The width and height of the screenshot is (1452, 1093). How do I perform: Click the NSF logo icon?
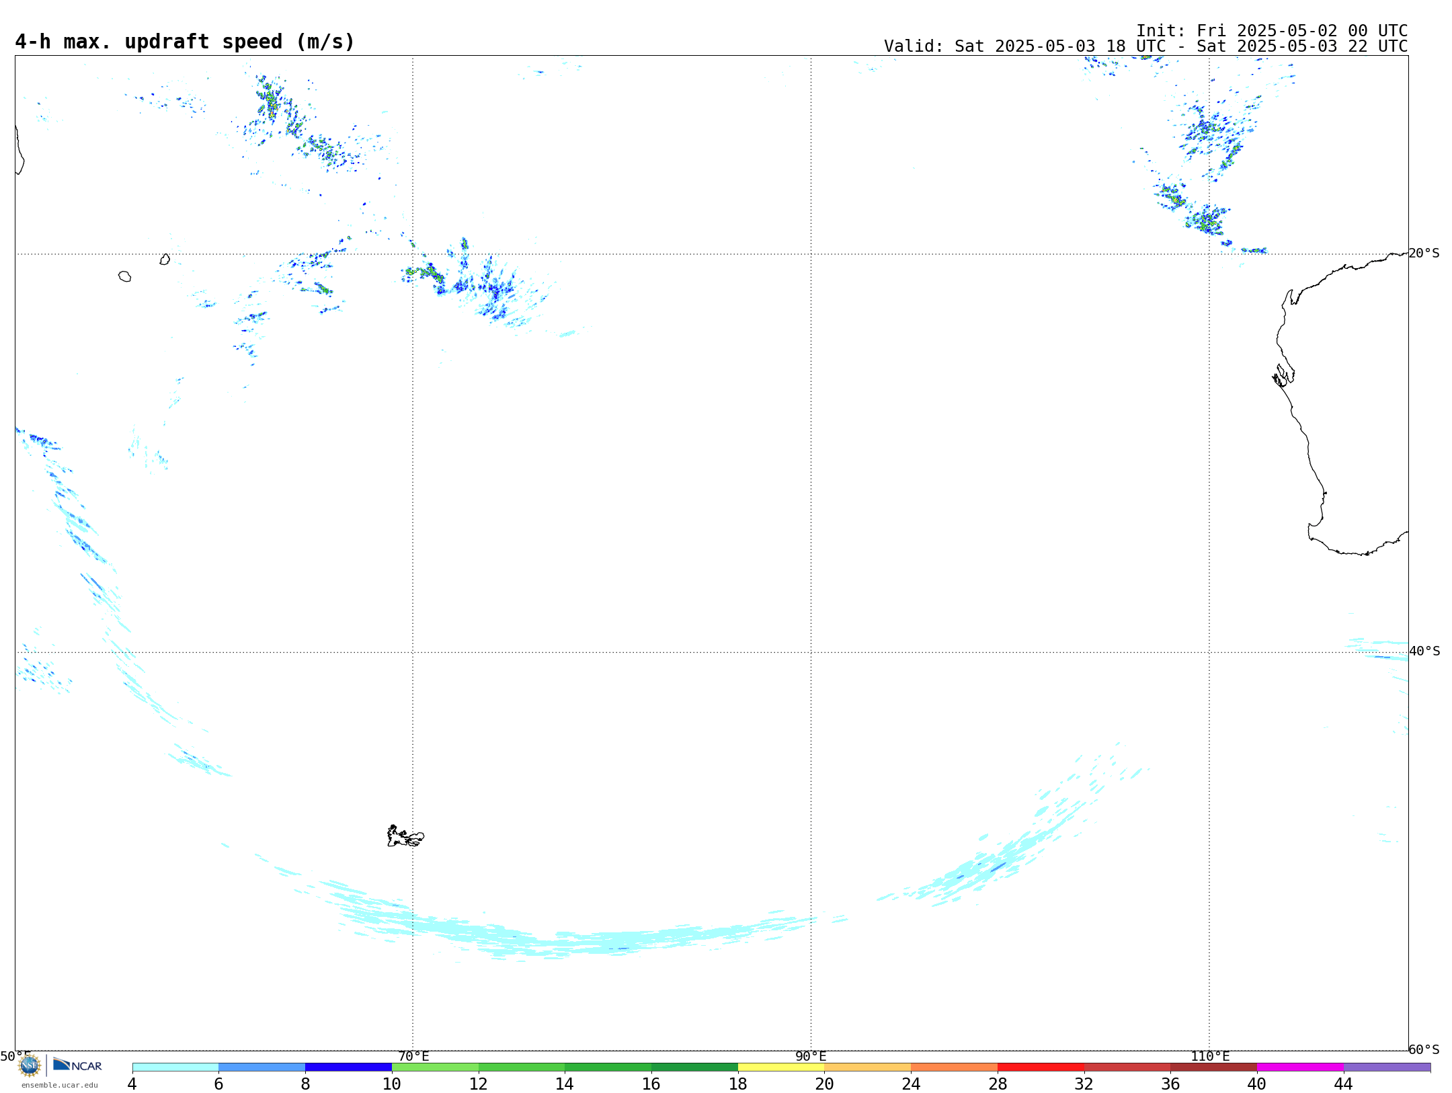point(30,1065)
